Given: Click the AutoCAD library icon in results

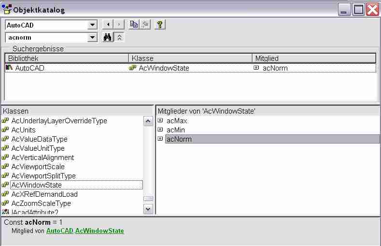Looking at the screenshot, I should click(9, 68).
